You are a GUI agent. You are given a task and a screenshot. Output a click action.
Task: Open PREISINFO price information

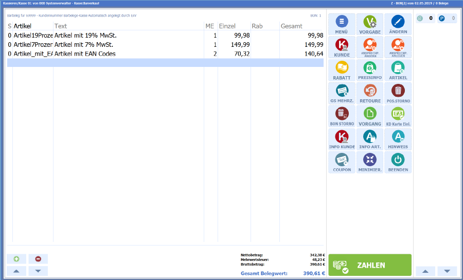click(370, 70)
